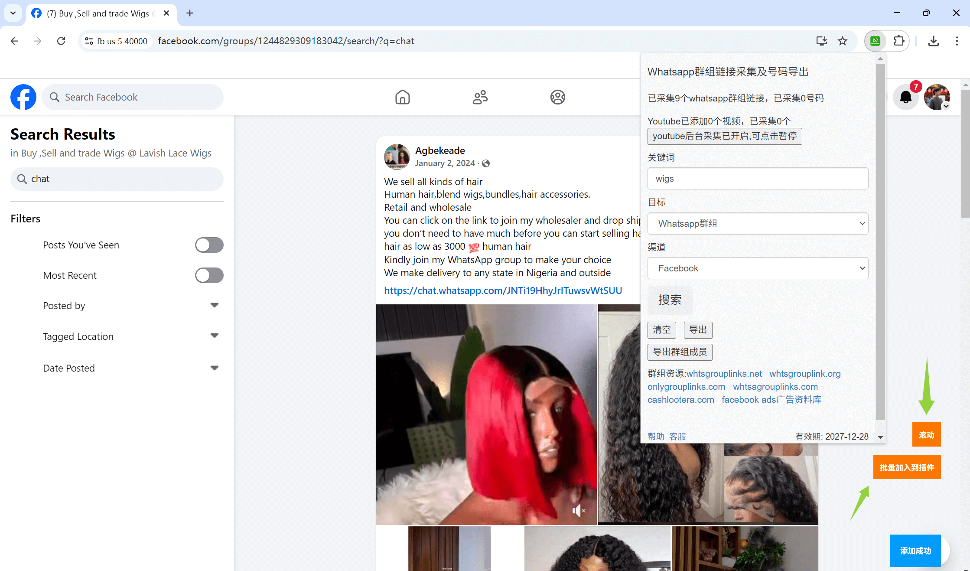Expand the Tagged Location filter
Image resolution: width=970 pixels, height=571 pixels.
click(x=214, y=336)
